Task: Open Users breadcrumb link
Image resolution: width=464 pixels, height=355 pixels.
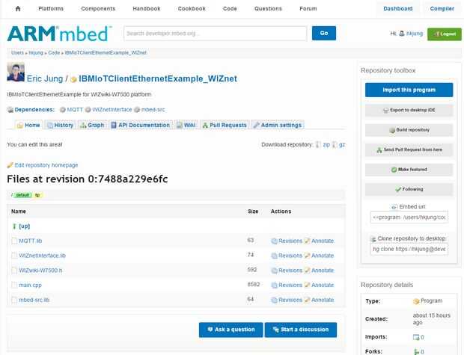Action: pyautogui.click(x=17, y=52)
